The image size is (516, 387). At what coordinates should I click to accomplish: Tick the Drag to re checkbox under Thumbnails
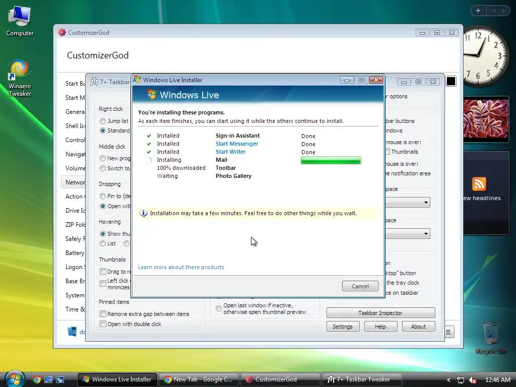pos(103,272)
